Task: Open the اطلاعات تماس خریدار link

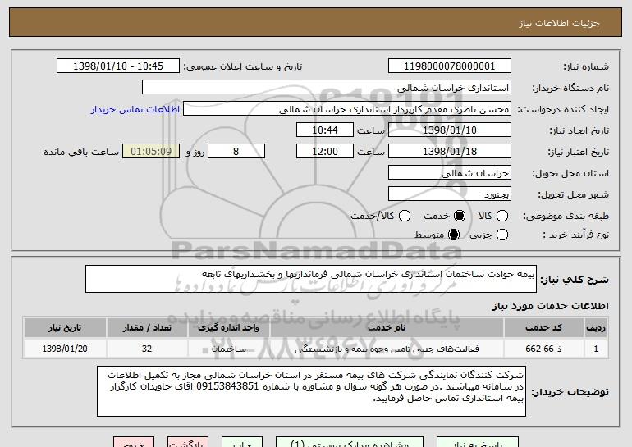Action: [135, 109]
